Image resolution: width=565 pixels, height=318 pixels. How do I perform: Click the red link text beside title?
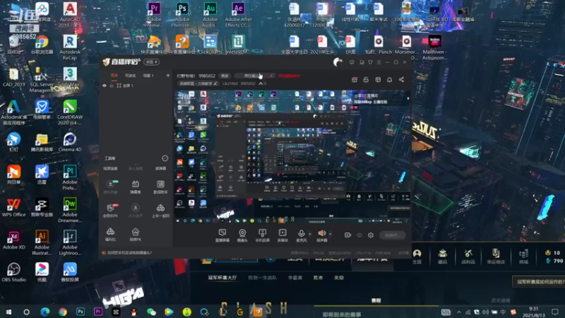click(x=289, y=76)
